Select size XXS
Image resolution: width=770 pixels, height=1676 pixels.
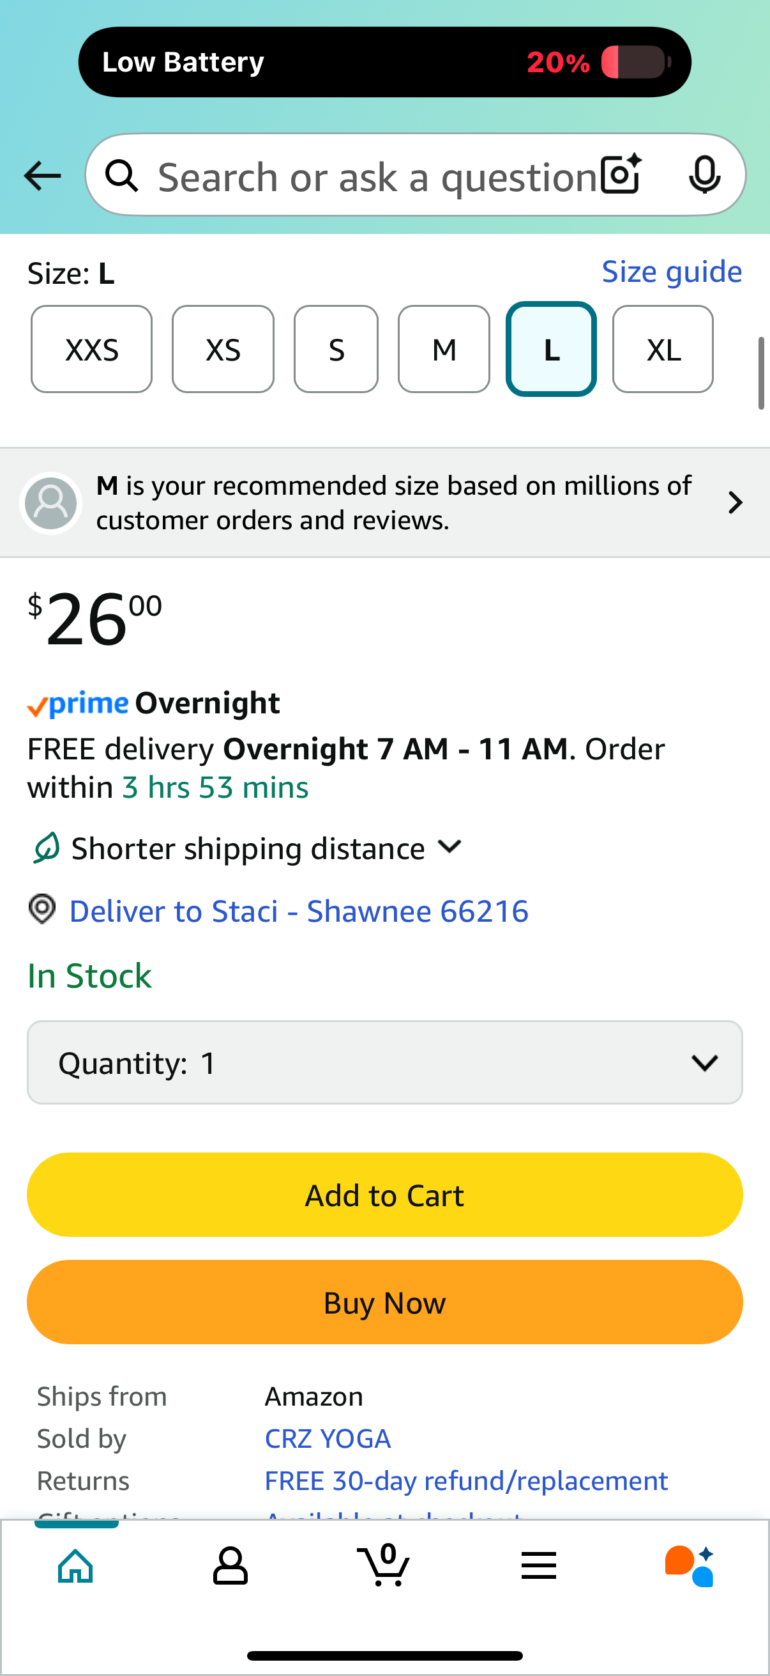pos(91,350)
